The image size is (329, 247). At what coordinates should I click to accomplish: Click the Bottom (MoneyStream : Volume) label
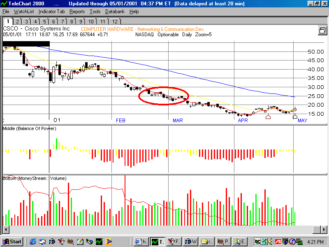coord(35,178)
